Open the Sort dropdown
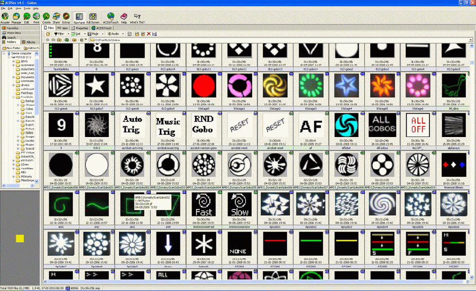476x291 pixels. [x=77, y=33]
